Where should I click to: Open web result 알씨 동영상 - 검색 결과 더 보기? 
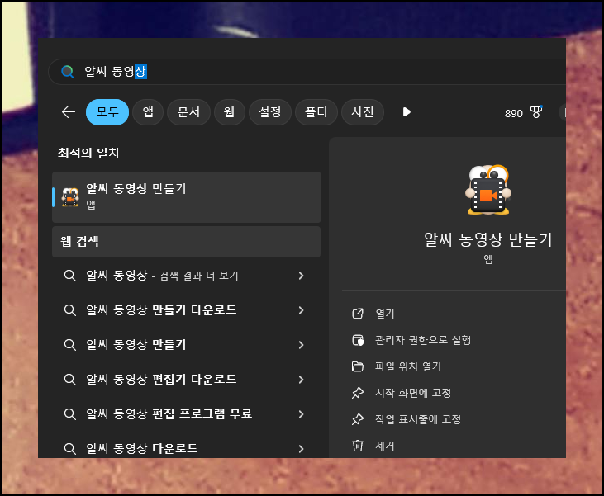[186, 276]
